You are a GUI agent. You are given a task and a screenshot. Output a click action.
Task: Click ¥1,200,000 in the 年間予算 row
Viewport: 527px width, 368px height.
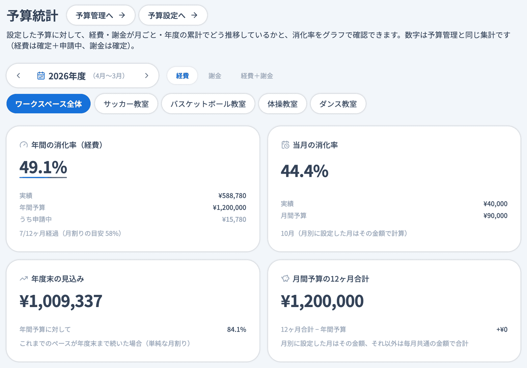(230, 208)
